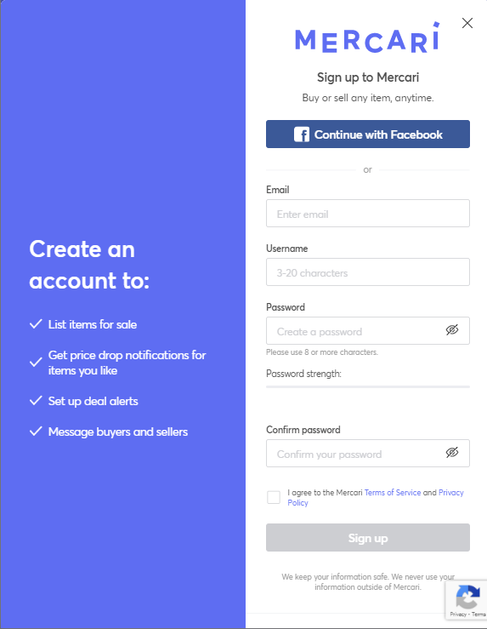This screenshot has height=629, width=487.
Task: Show password using eye icon in Password field
Action: [x=452, y=330]
